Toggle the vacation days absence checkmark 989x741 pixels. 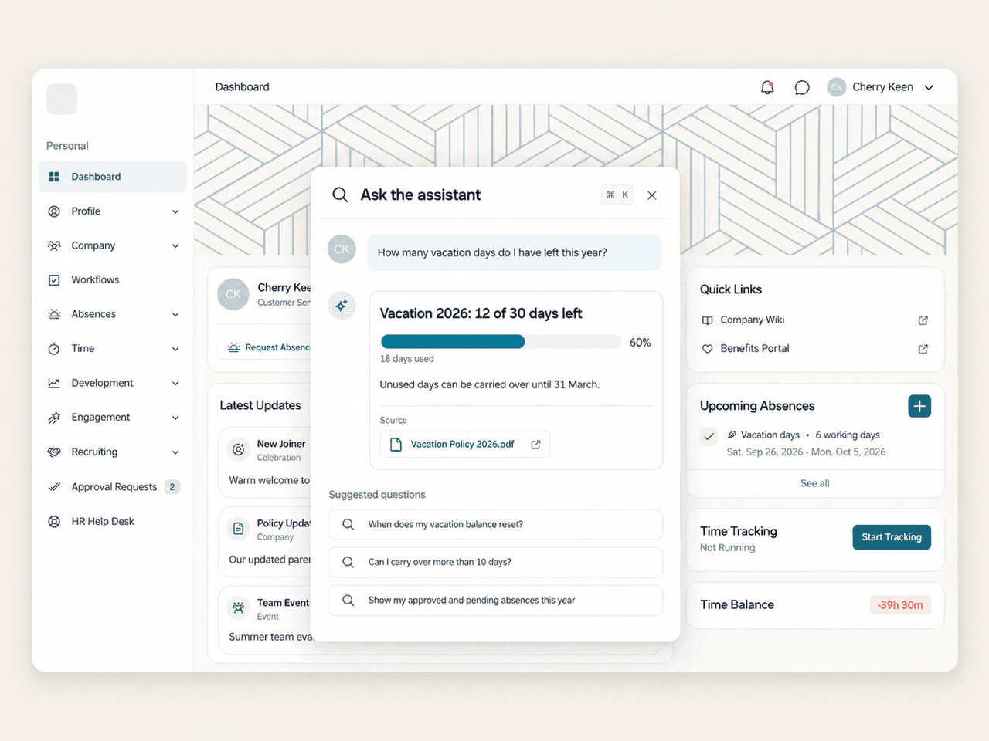(709, 436)
